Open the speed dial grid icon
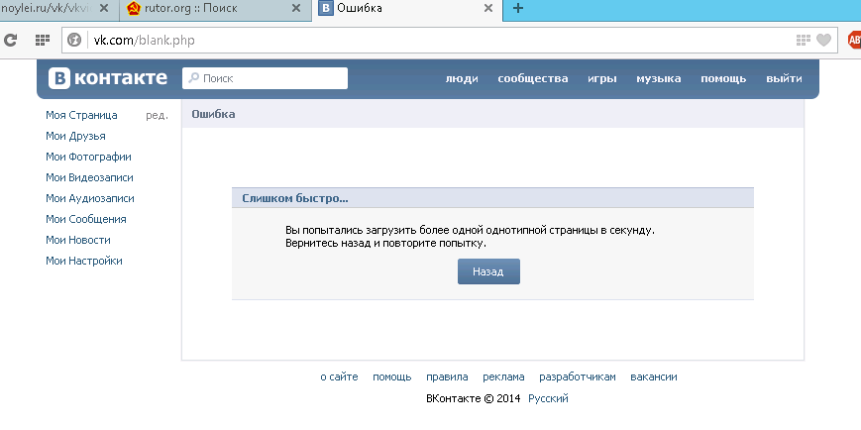The image size is (861, 430). point(43,40)
